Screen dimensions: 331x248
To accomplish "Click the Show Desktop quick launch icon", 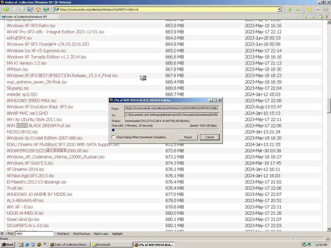I will [21, 245].
